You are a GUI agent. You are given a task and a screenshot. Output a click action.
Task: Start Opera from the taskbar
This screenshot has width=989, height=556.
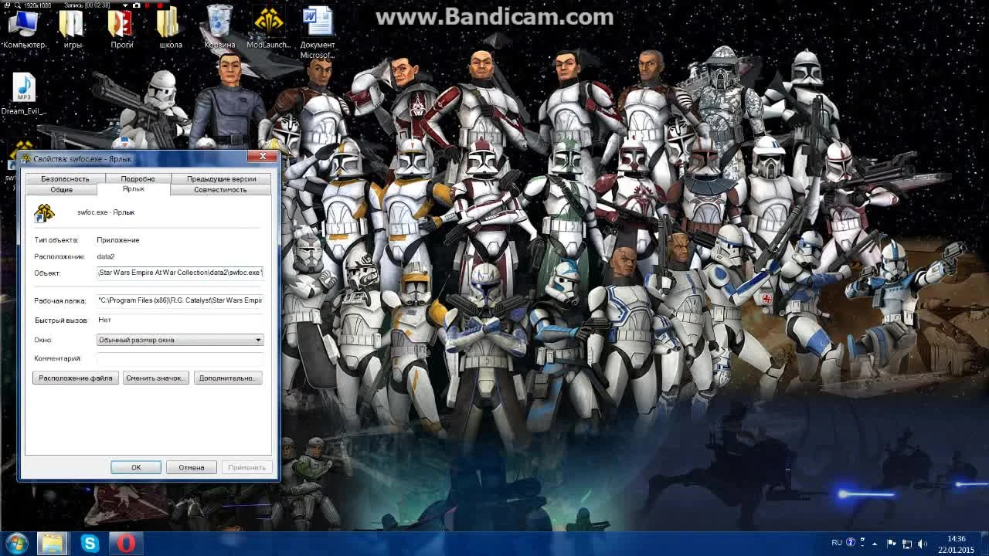click(x=126, y=543)
